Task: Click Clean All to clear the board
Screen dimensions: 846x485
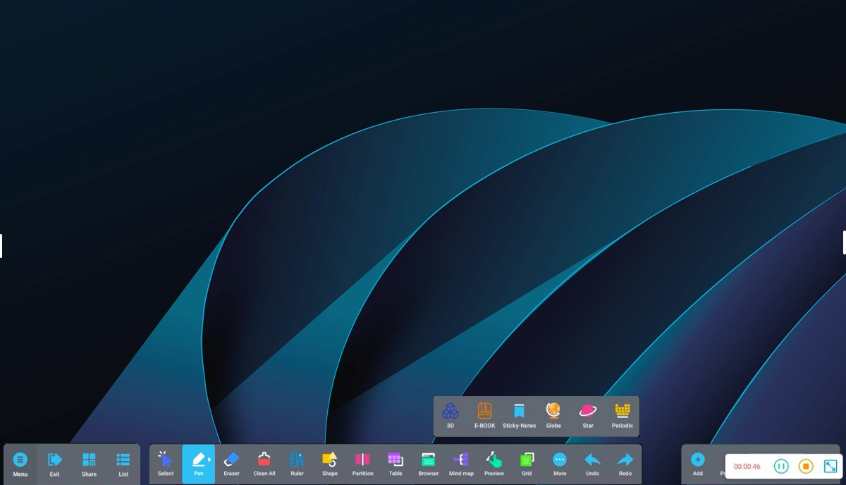Action: tap(264, 463)
